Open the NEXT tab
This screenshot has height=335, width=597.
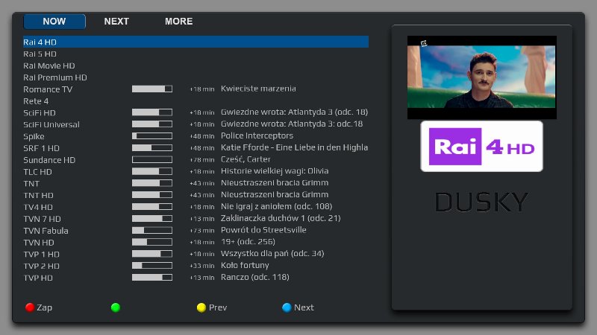(116, 22)
